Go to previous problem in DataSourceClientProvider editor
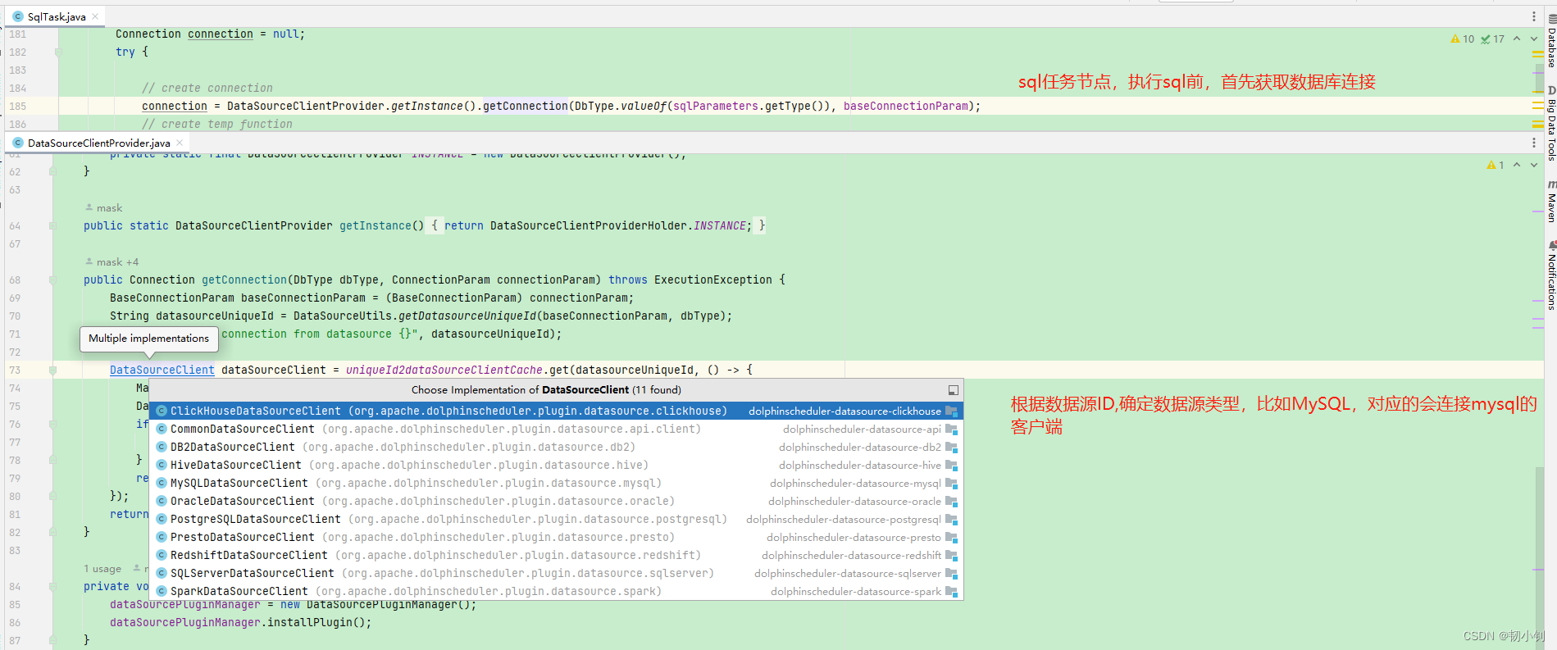 1517,165
